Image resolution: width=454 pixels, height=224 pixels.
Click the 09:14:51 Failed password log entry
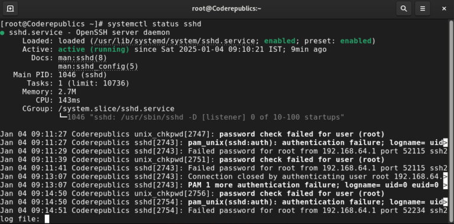223,210
